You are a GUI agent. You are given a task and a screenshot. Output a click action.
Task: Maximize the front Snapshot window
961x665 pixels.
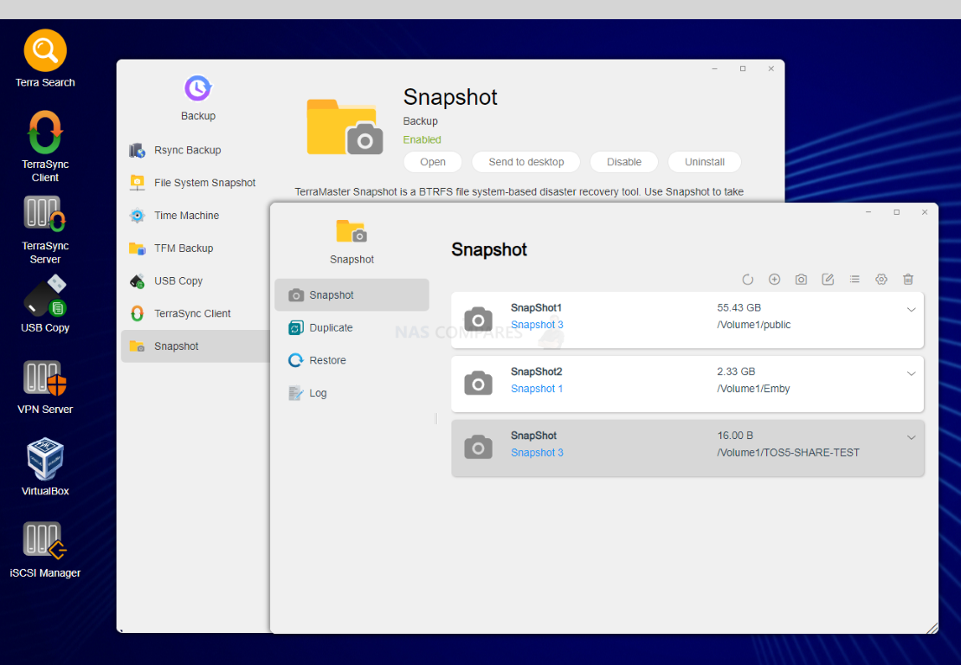tap(896, 212)
